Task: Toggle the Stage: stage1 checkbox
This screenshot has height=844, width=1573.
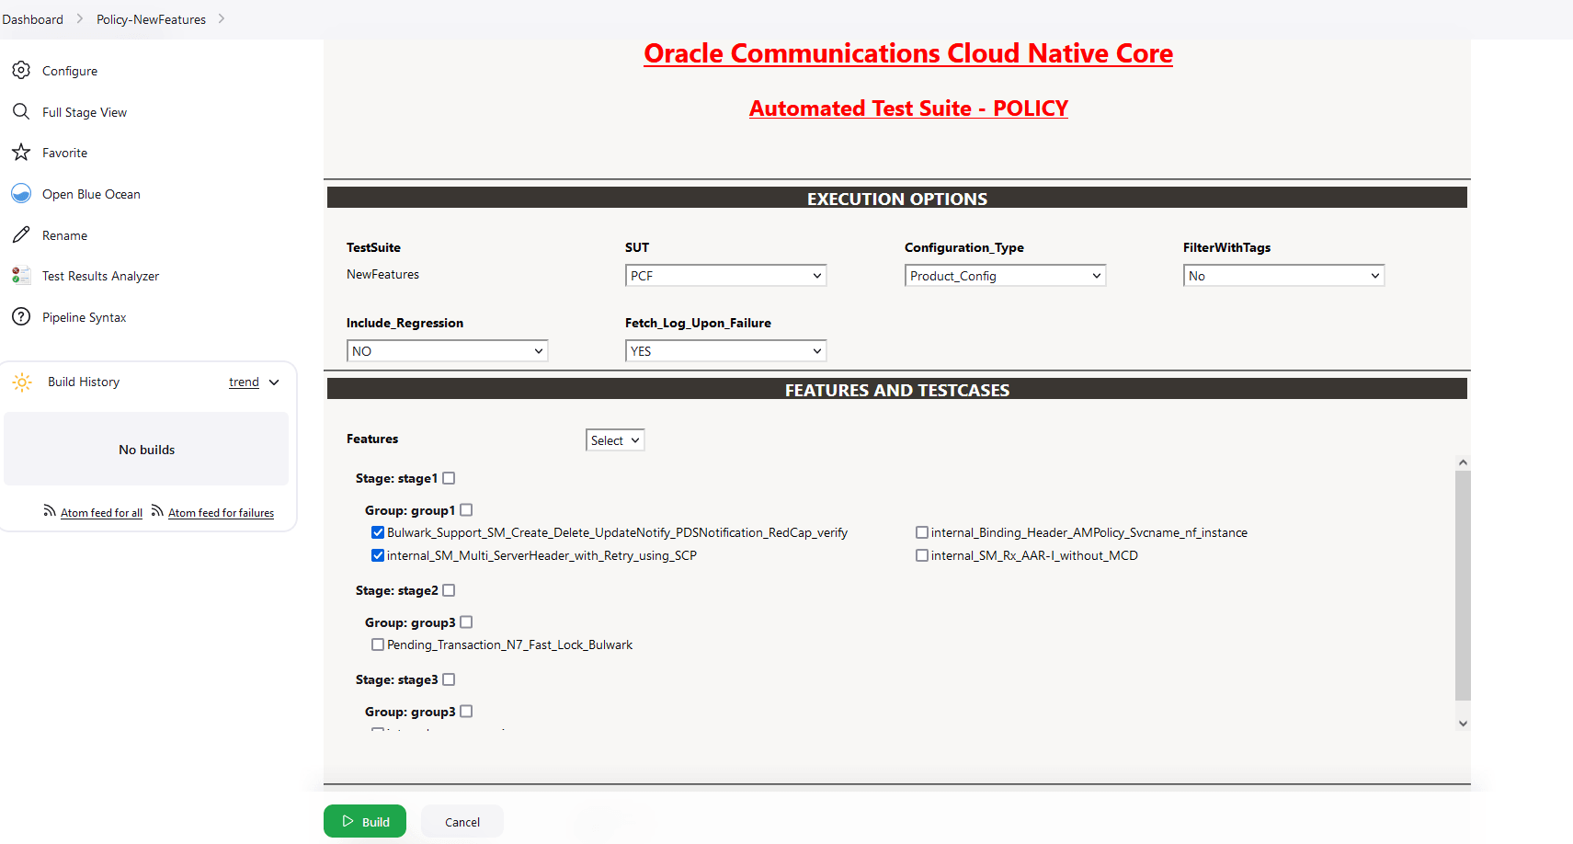Action: pyautogui.click(x=449, y=478)
